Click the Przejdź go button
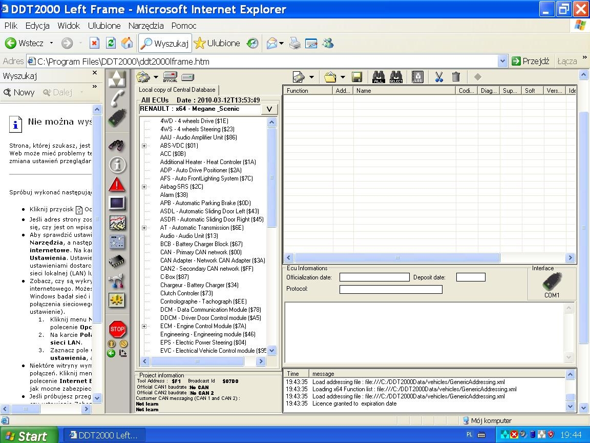Screen dimensions: 590x443 point(531,61)
